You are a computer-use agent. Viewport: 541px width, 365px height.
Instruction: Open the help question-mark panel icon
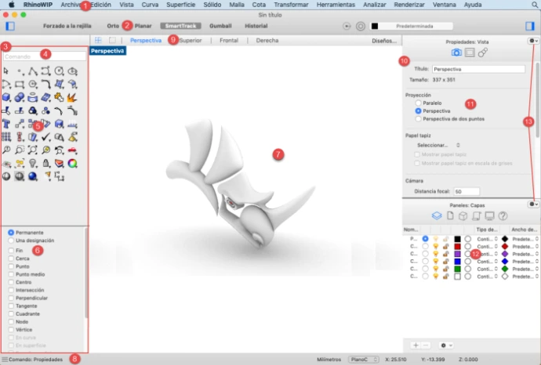503,215
